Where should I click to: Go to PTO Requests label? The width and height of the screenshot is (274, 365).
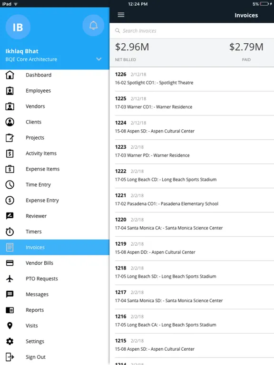(x=42, y=279)
